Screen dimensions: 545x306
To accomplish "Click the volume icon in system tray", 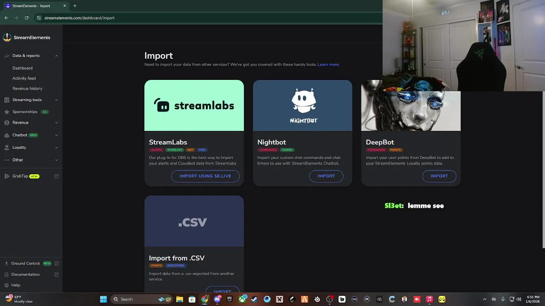I will 519,299.
